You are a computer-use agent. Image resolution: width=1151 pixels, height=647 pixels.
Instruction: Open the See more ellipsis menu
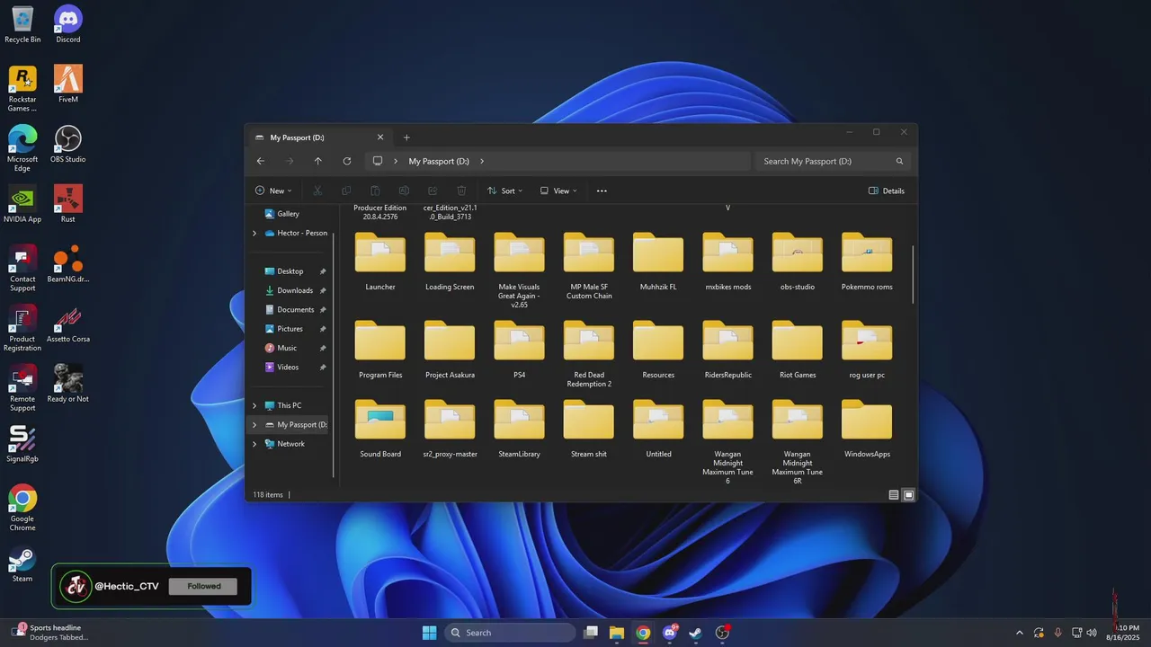tap(602, 191)
